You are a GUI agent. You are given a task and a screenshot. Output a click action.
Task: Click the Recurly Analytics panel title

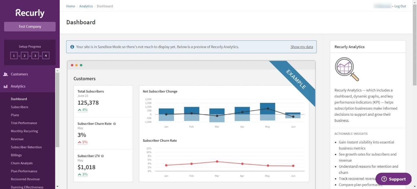pos(349,47)
